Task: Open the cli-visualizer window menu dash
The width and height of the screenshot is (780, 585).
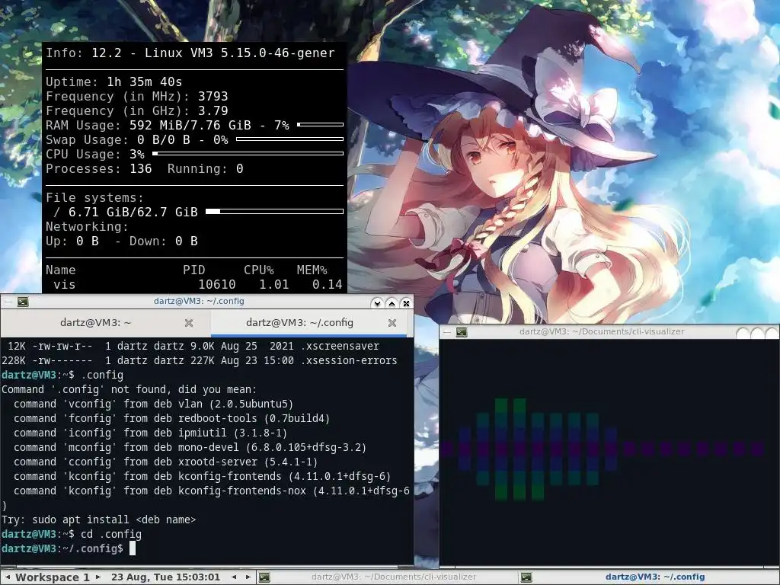Action: 447,332
